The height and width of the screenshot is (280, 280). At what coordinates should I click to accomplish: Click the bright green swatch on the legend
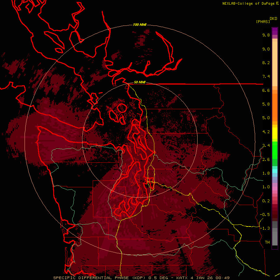point(275,151)
